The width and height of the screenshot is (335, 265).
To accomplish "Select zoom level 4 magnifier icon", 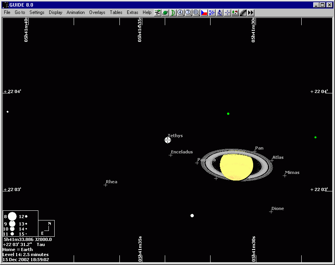I will (x=181, y=12).
